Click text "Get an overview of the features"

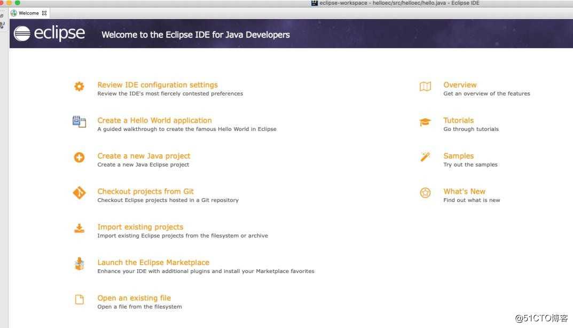486,93
